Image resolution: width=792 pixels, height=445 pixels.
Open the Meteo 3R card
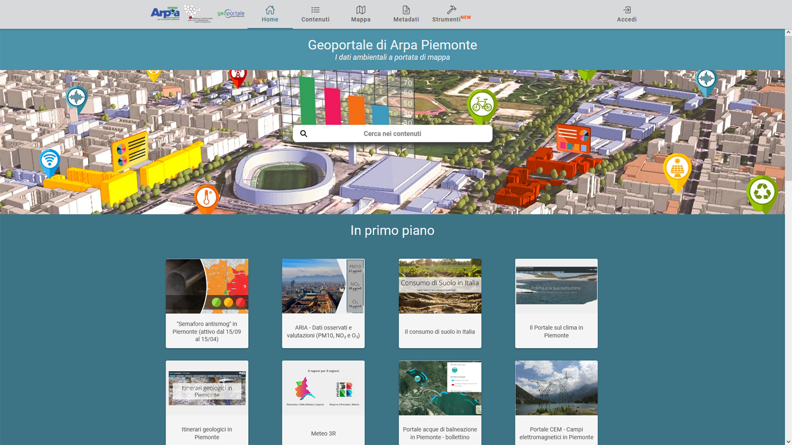click(324, 403)
